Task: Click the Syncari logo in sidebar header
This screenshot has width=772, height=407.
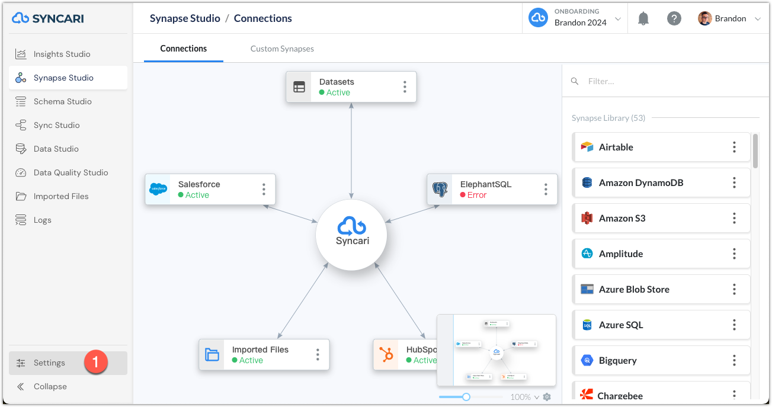Action: pos(48,18)
